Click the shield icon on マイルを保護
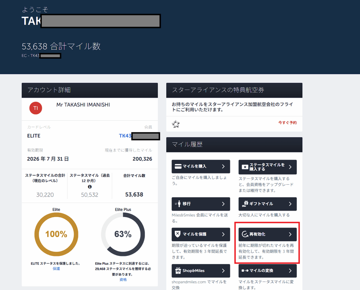This screenshot has width=360, height=290. tap(178, 234)
